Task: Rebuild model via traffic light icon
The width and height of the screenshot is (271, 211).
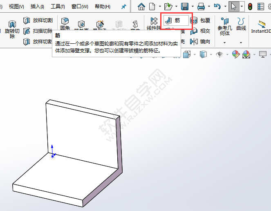Action: (x=250, y=7)
